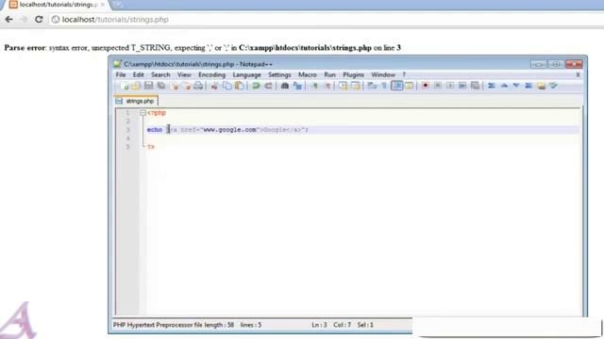Open the Language menu
The width and height of the screenshot is (604, 339).
[x=247, y=74]
